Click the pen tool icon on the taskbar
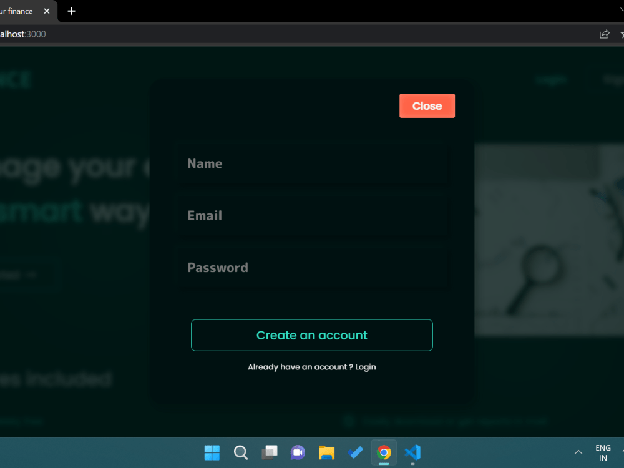This screenshot has height=468, width=624. [355, 452]
